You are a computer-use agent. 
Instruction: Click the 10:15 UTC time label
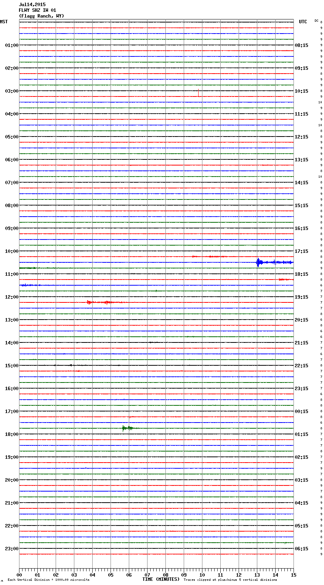[302, 91]
